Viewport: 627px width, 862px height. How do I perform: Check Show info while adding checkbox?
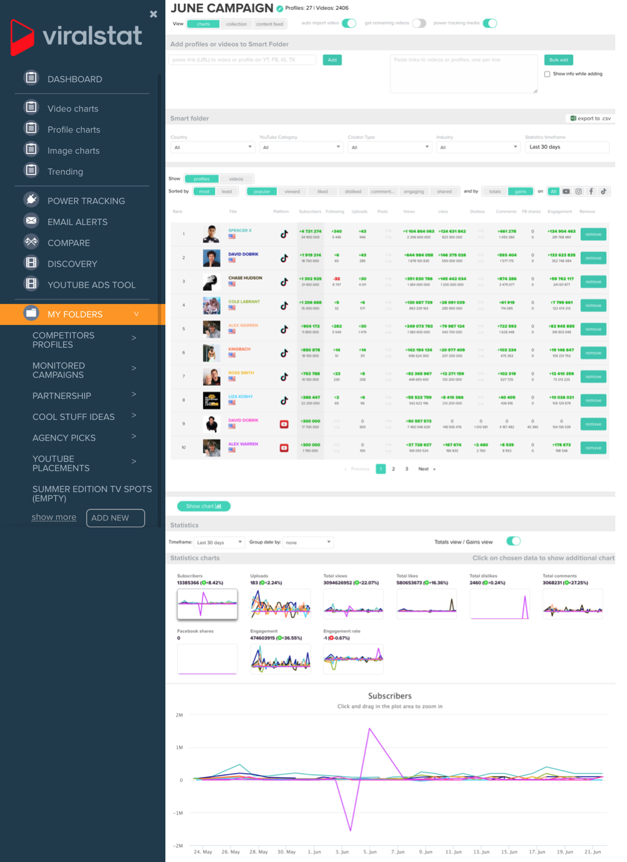click(x=547, y=74)
